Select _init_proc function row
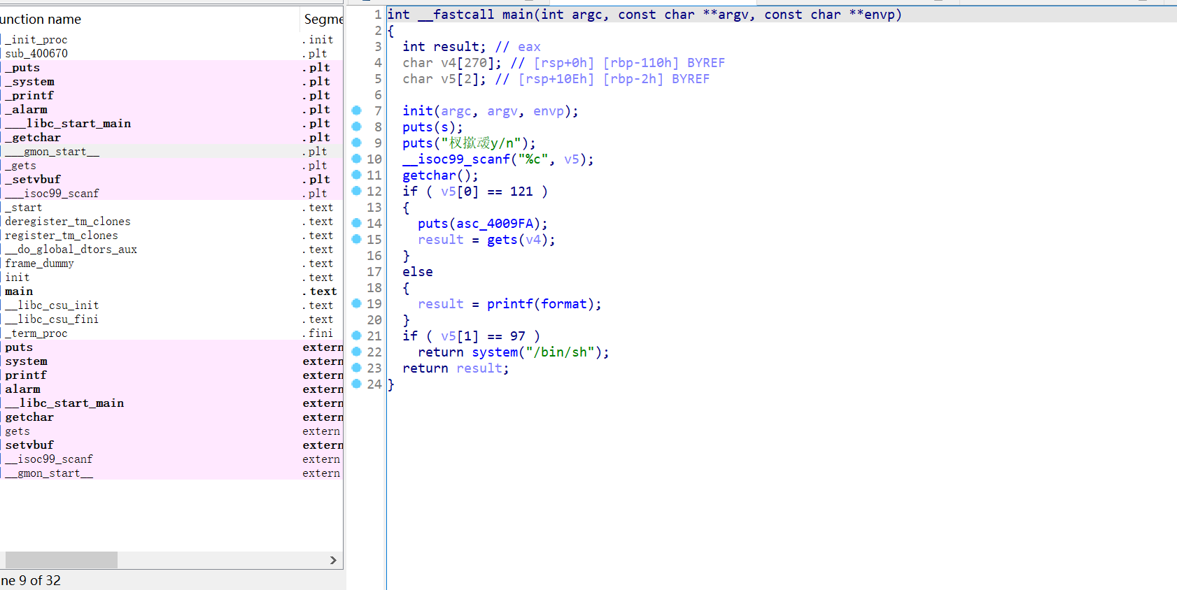The height and width of the screenshot is (590, 1177). coord(171,40)
